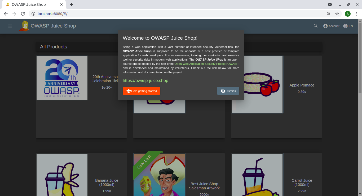The image size is (362, 196).
Task: Go forward in browser history
Action: coord(14,14)
